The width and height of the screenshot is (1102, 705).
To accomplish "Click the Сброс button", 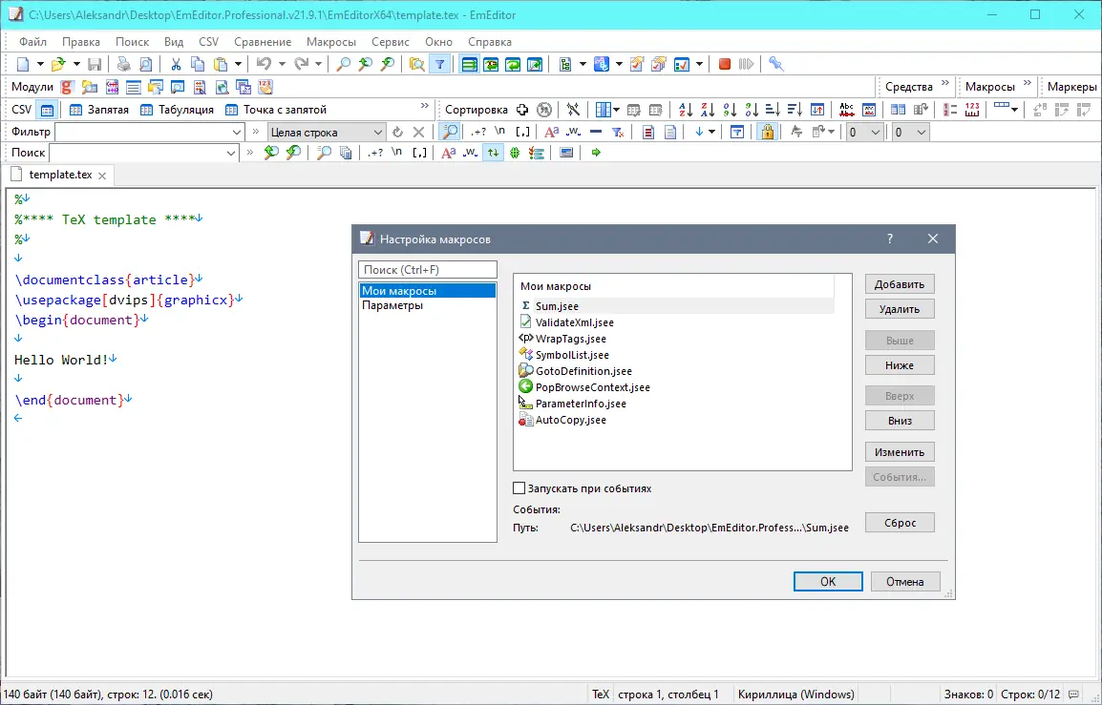I will (x=900, y=523).
